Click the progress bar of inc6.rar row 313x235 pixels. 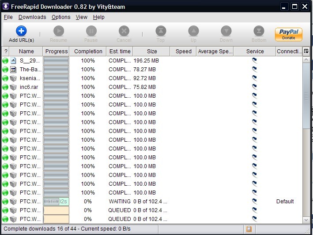click(56, 87)
